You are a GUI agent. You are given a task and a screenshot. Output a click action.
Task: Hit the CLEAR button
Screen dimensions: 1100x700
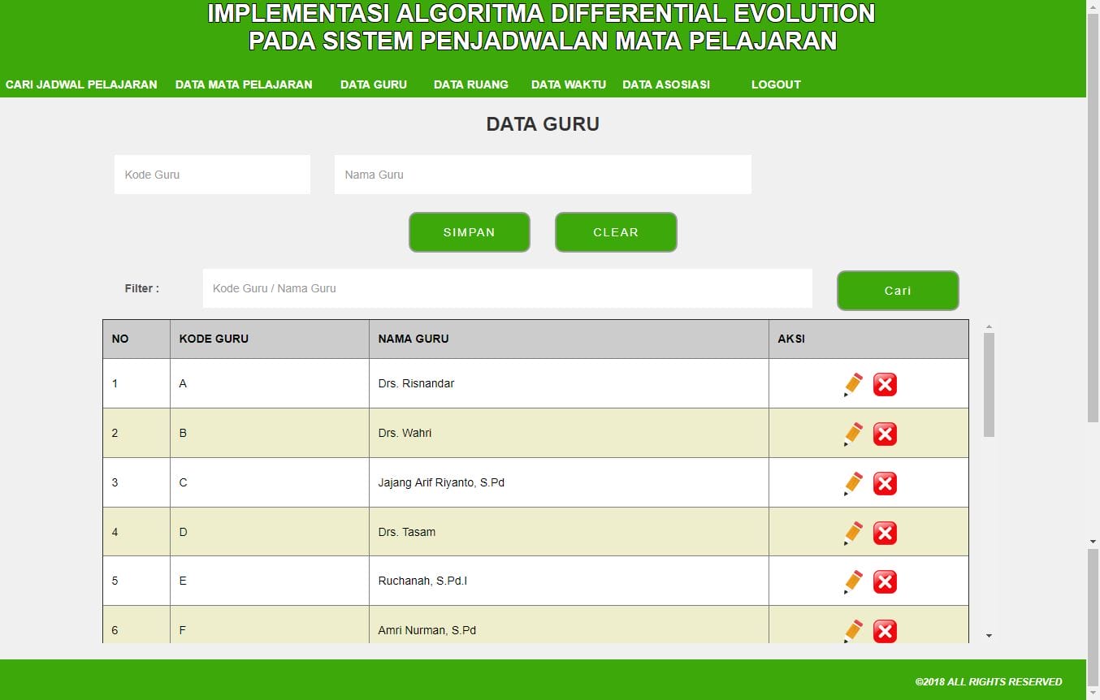[615, 232]
